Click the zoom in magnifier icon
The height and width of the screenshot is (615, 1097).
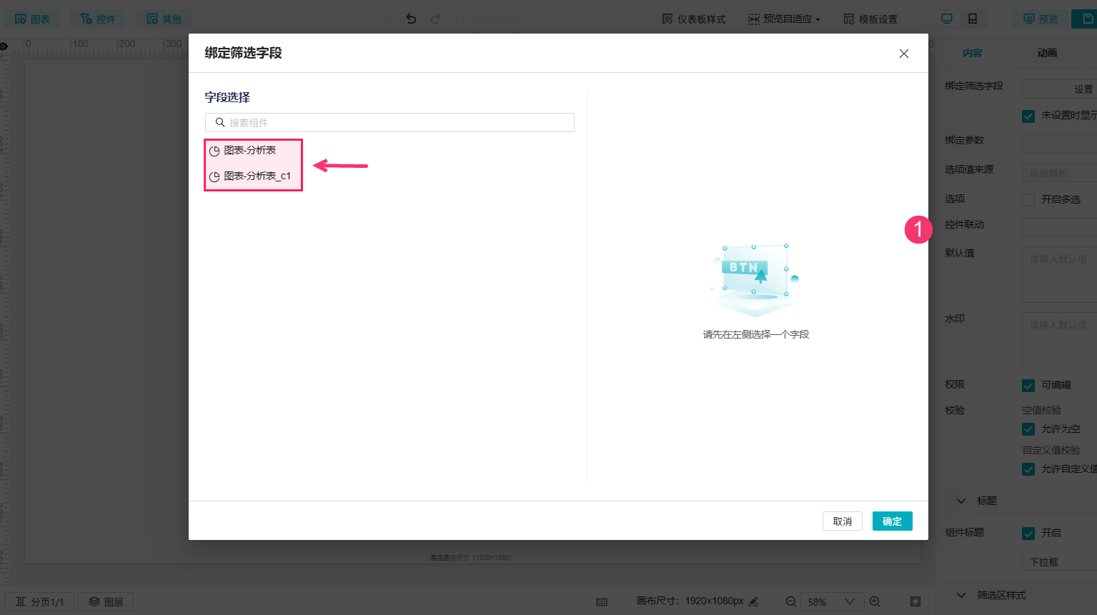tap(875, 602)
